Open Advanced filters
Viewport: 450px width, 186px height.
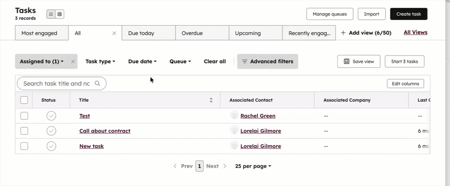[x=268, y=61]
